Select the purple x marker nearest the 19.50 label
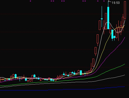 [104, 1]
